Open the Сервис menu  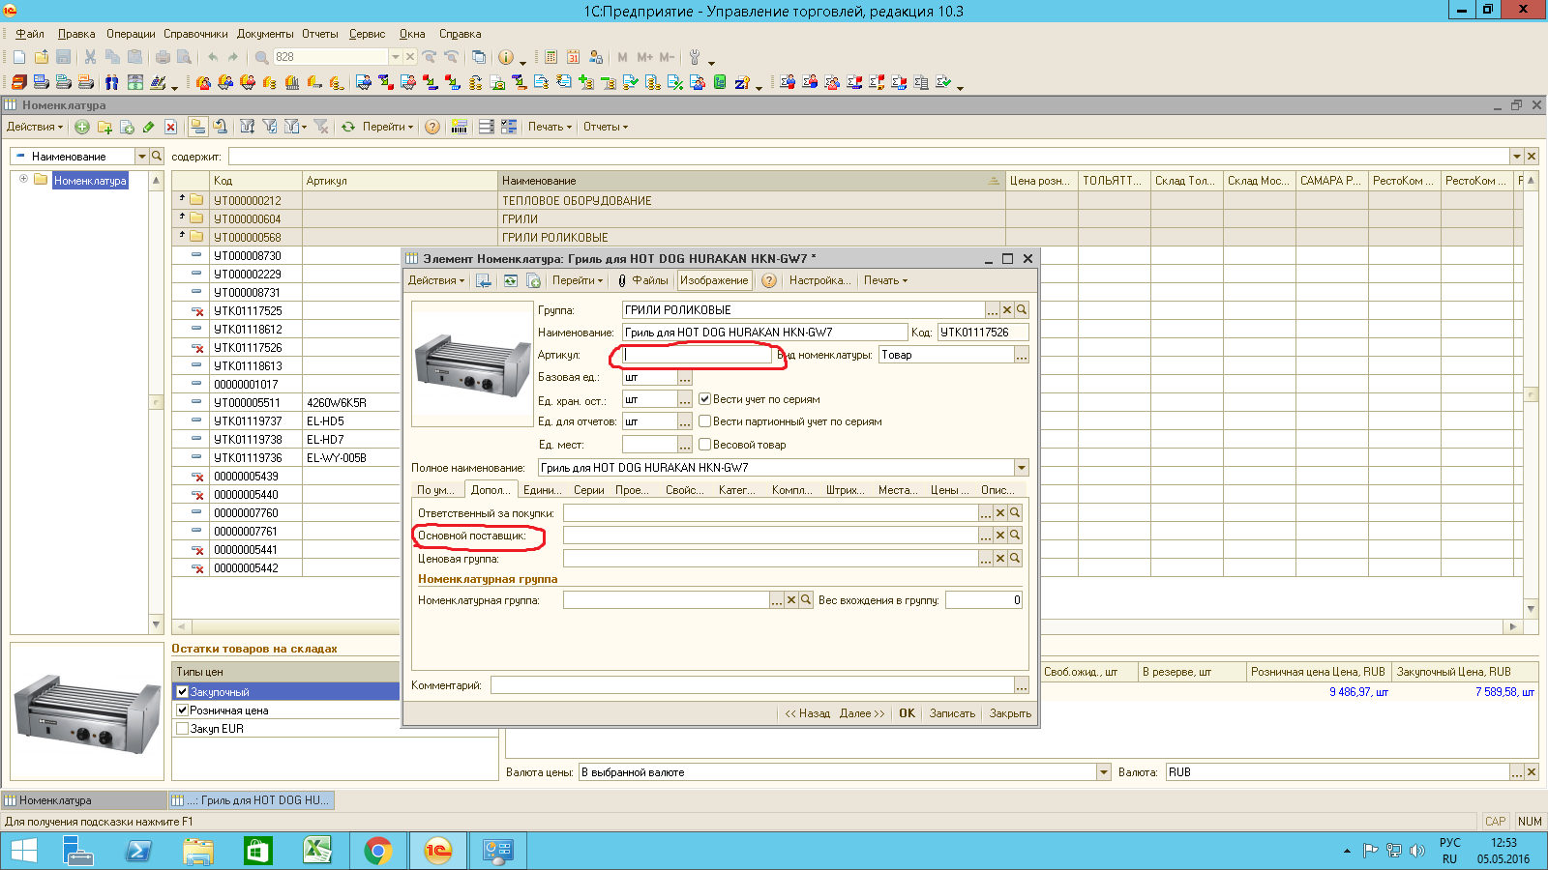pos(367,34)
